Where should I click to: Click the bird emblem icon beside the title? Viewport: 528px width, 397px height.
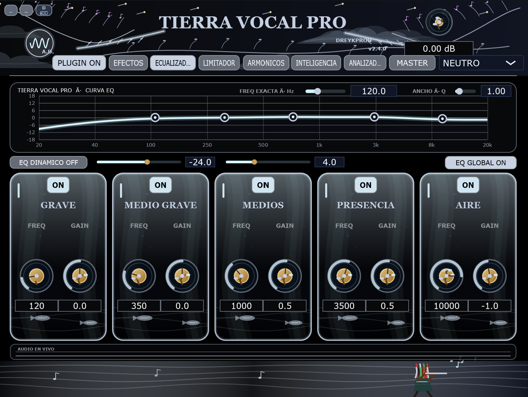coord(439,22)
